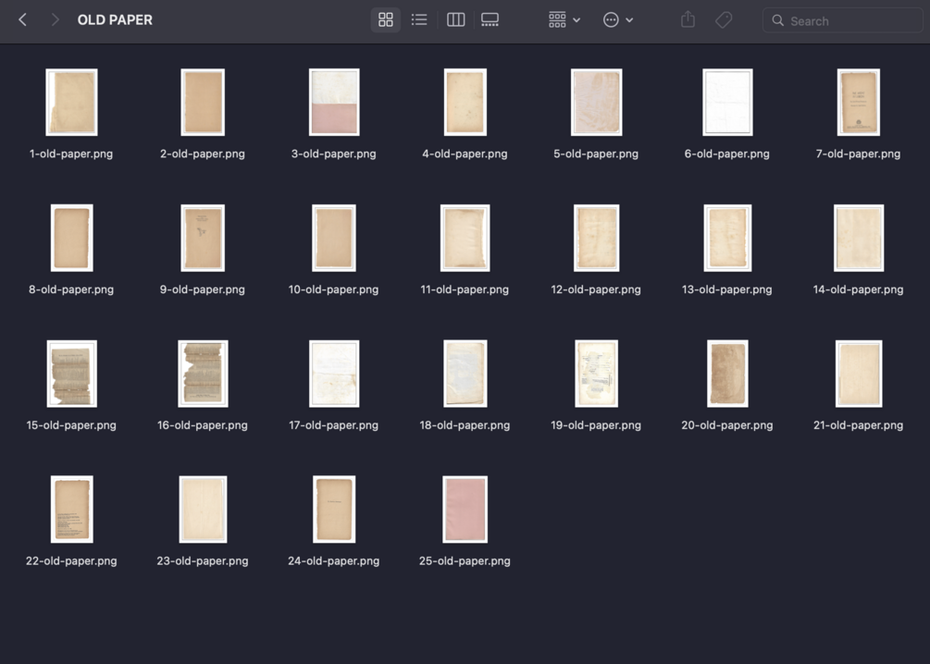Click the file name 14-old-paper.png
This screenshot has width=930, height=664.
tap(858, 289)
